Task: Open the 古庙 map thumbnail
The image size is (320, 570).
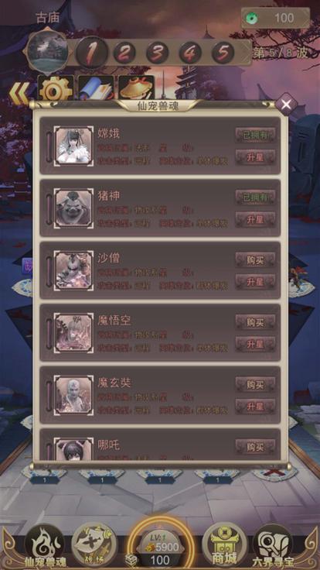Action: [48, 50]
